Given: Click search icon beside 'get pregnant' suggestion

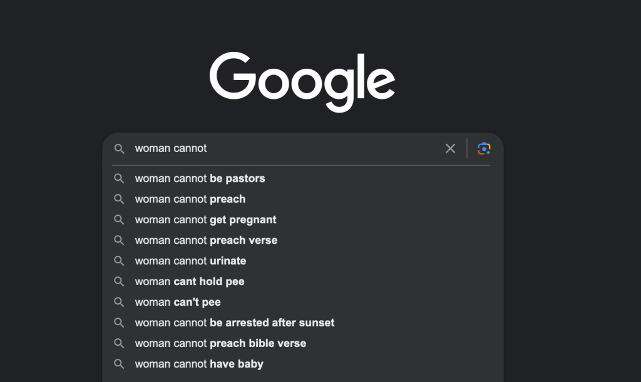Looking at the screenshot, I should [119, 219].
